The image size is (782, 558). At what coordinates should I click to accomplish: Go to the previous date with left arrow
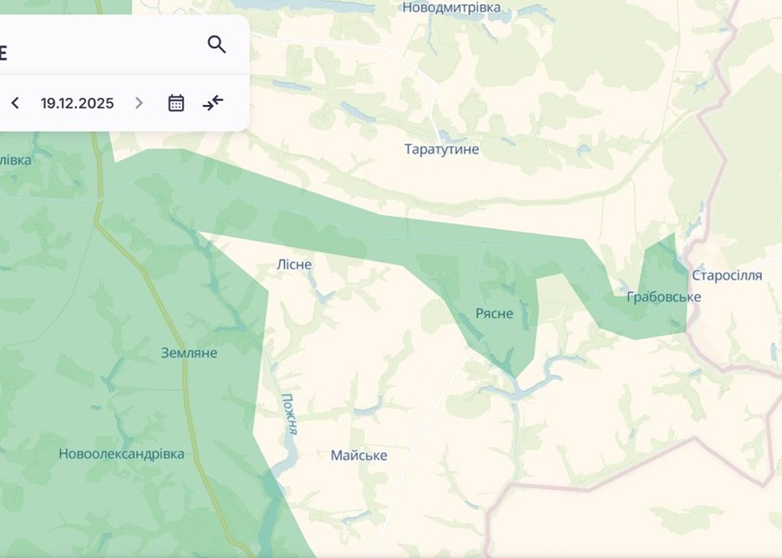tap(16, 103)
